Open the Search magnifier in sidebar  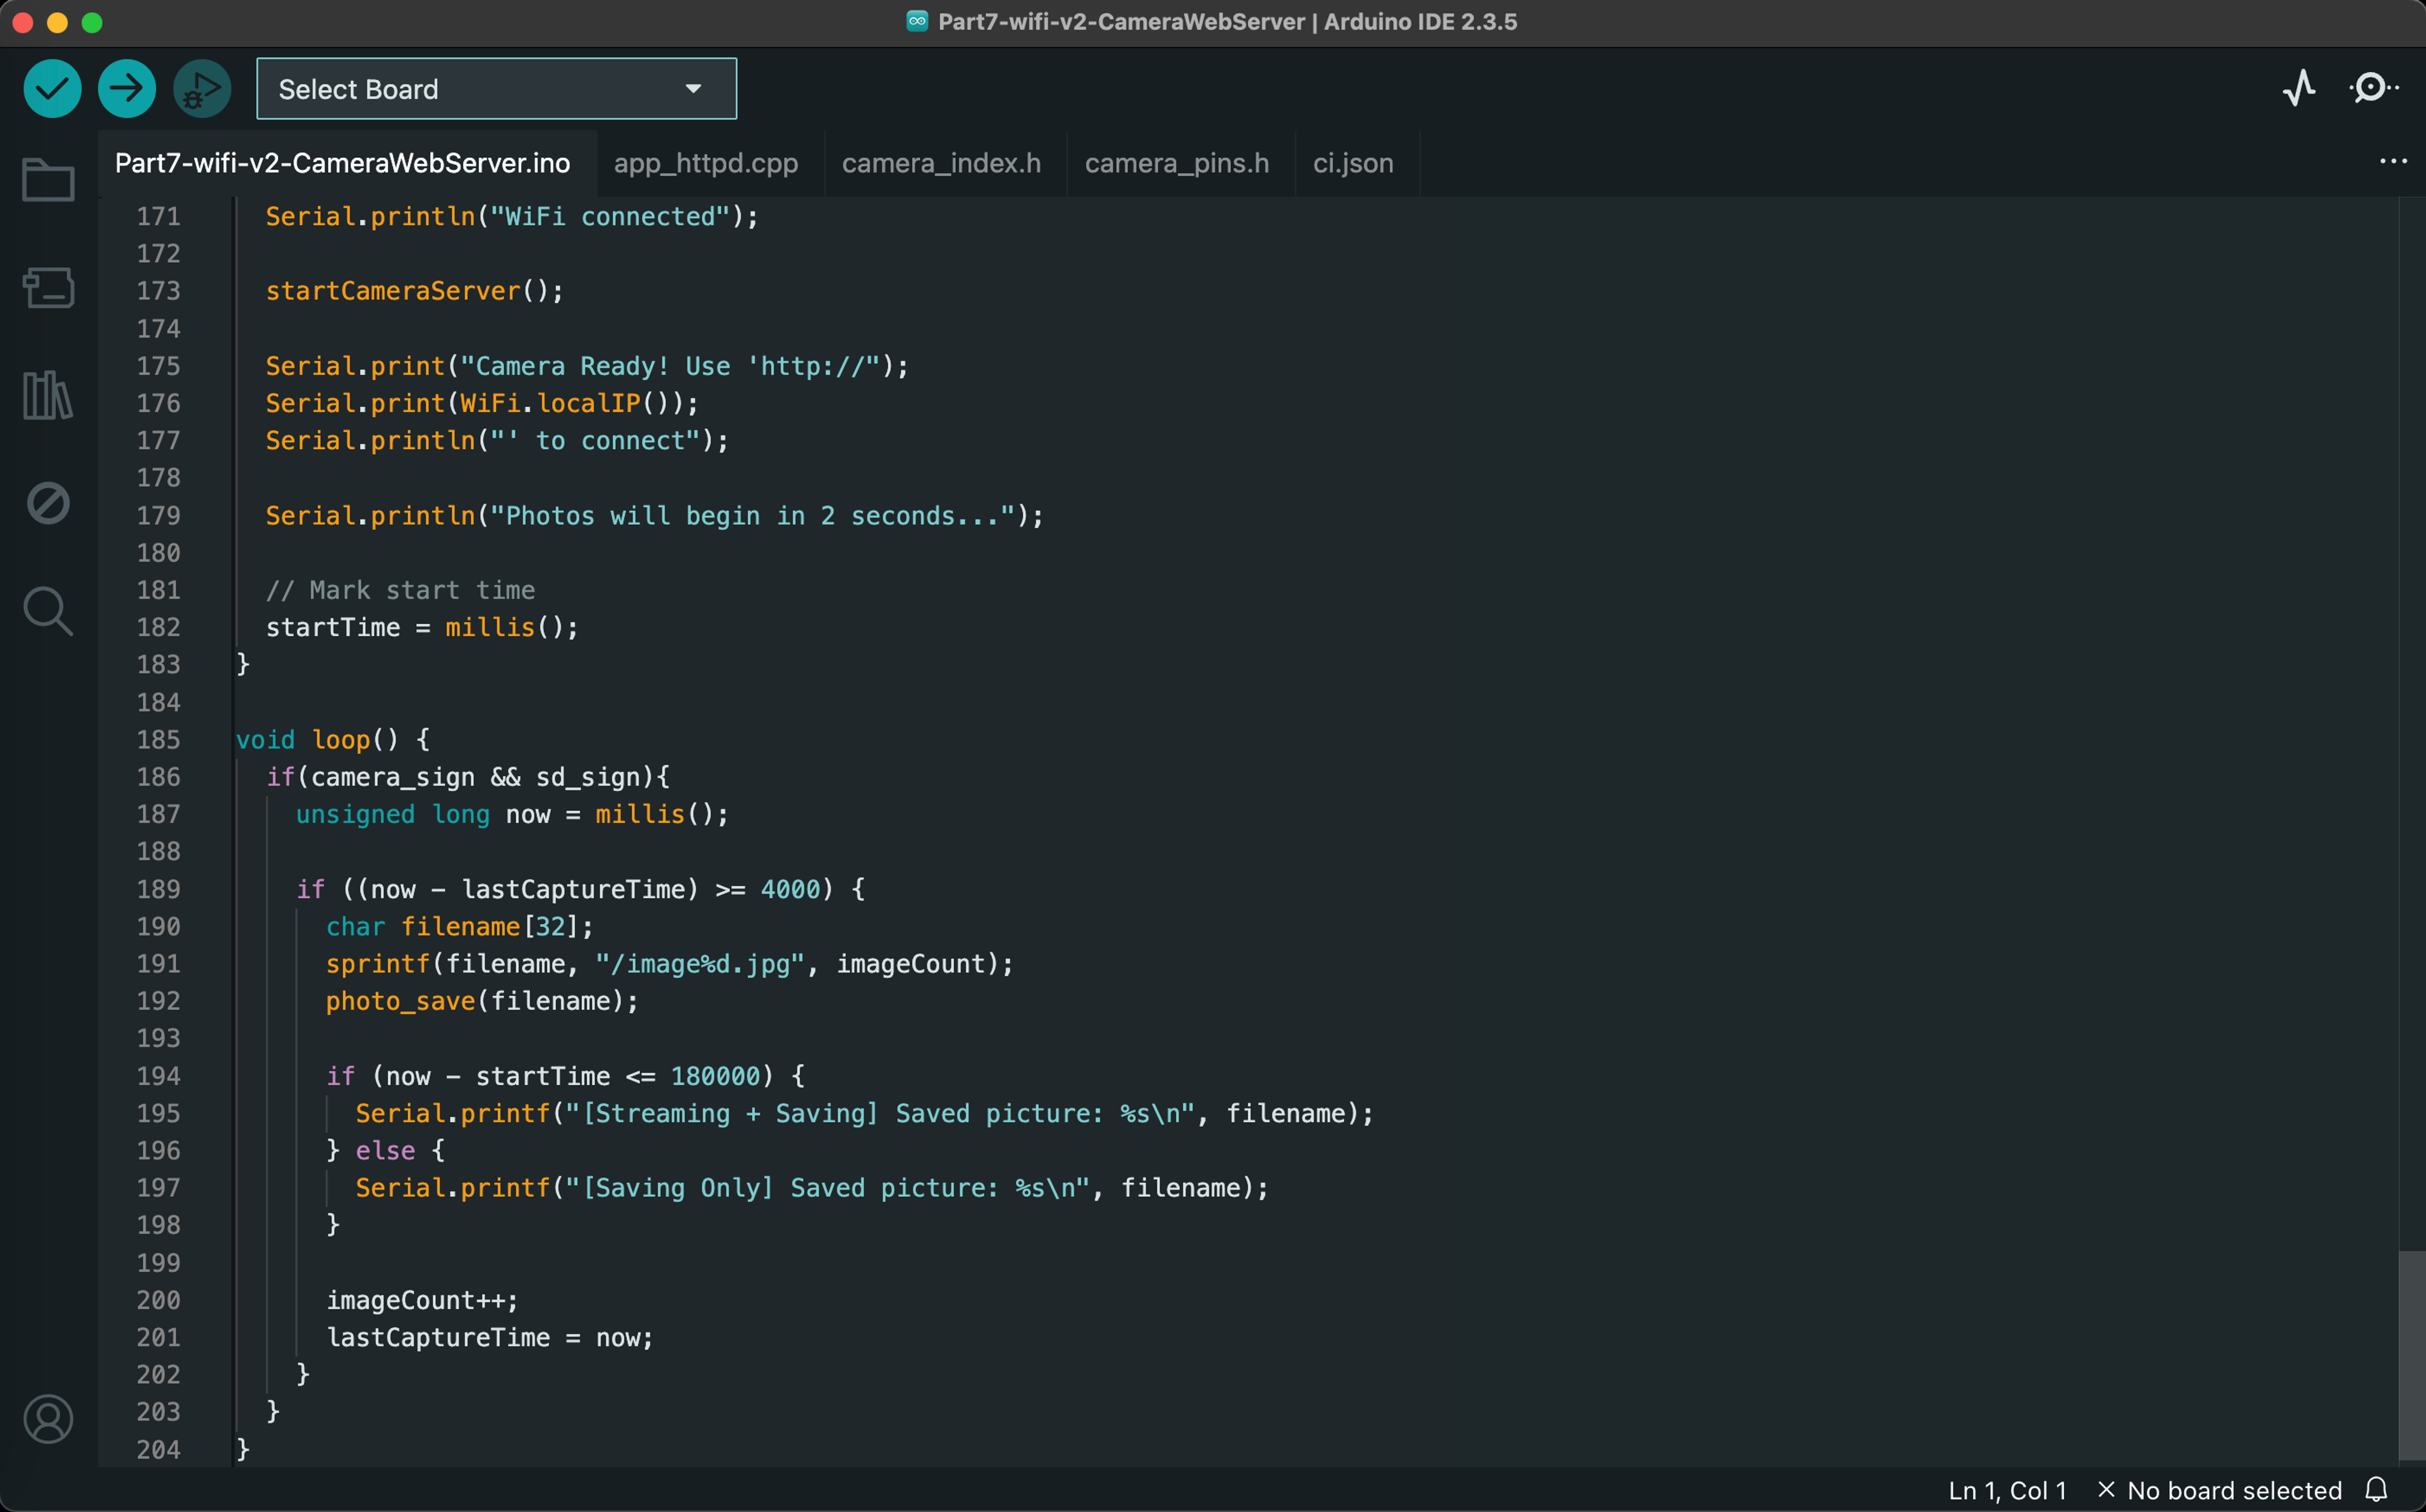48,611
